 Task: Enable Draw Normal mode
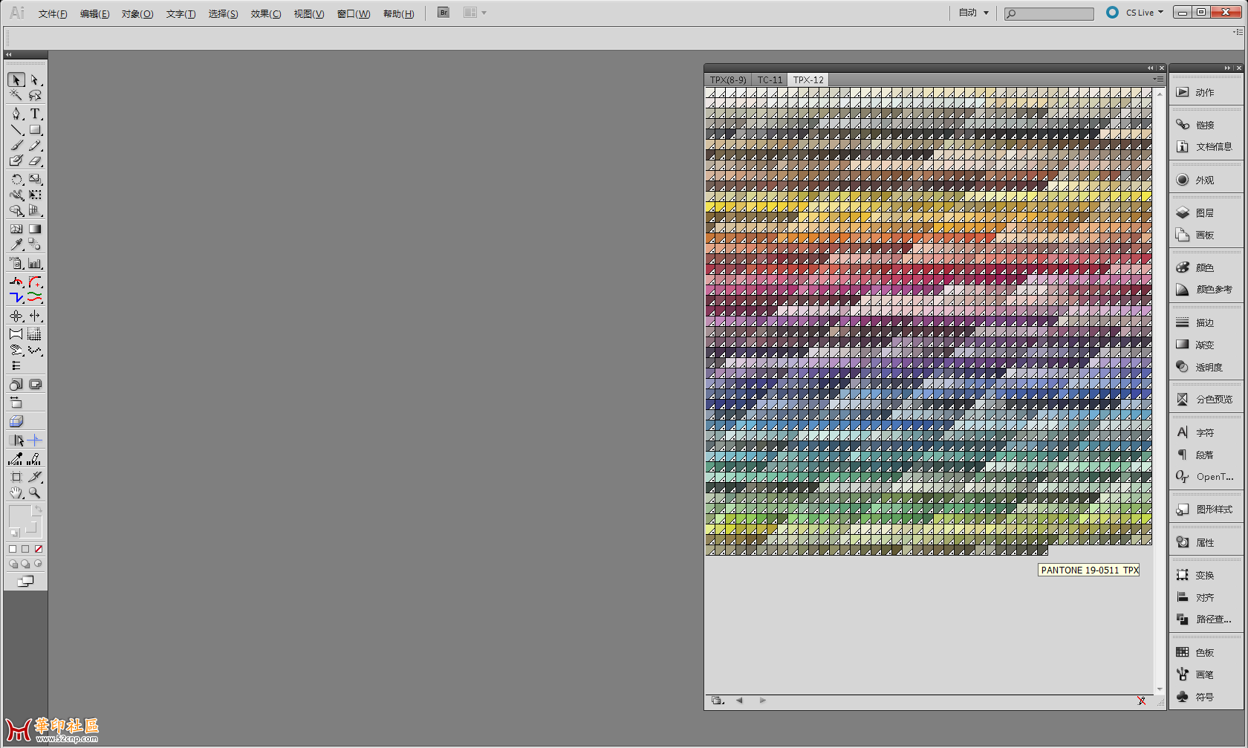click(x=13, y=564)
